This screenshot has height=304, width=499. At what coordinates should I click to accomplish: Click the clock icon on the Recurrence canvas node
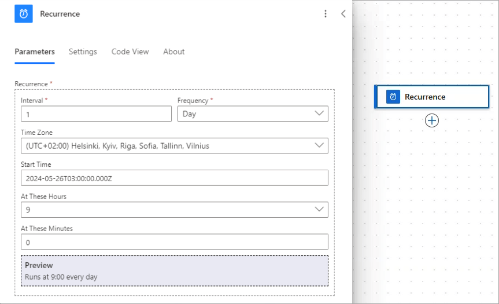[393, 97]
